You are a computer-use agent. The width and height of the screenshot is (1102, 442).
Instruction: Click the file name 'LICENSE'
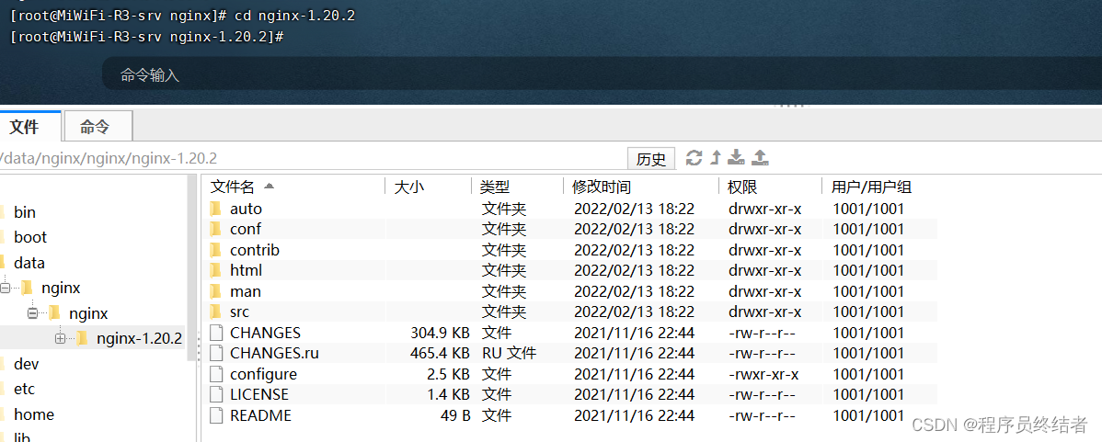(x=258, y=394)
